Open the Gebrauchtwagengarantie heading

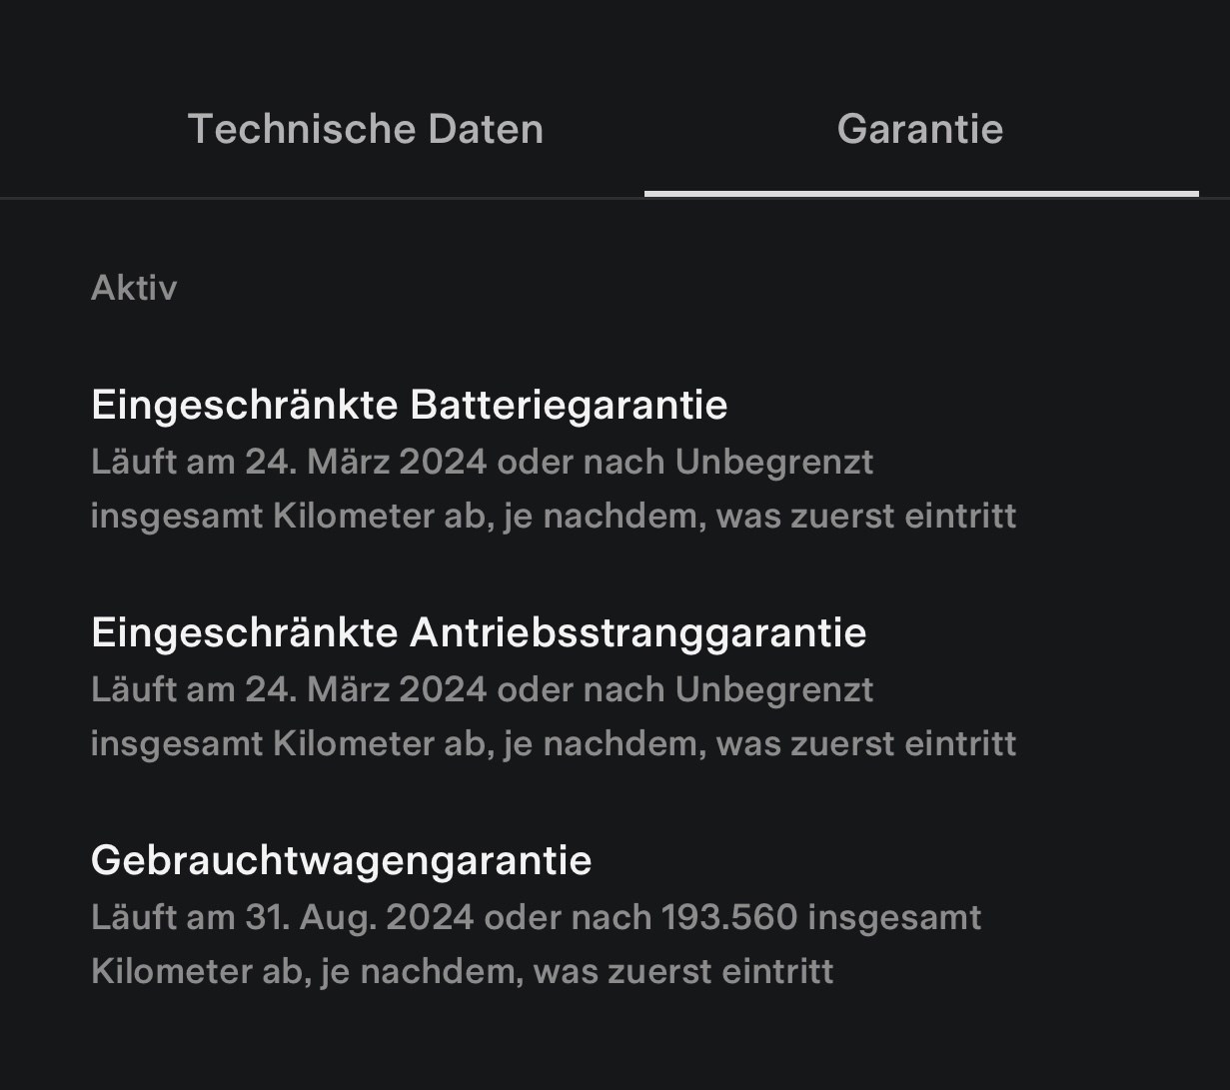[x=342, y=860]
